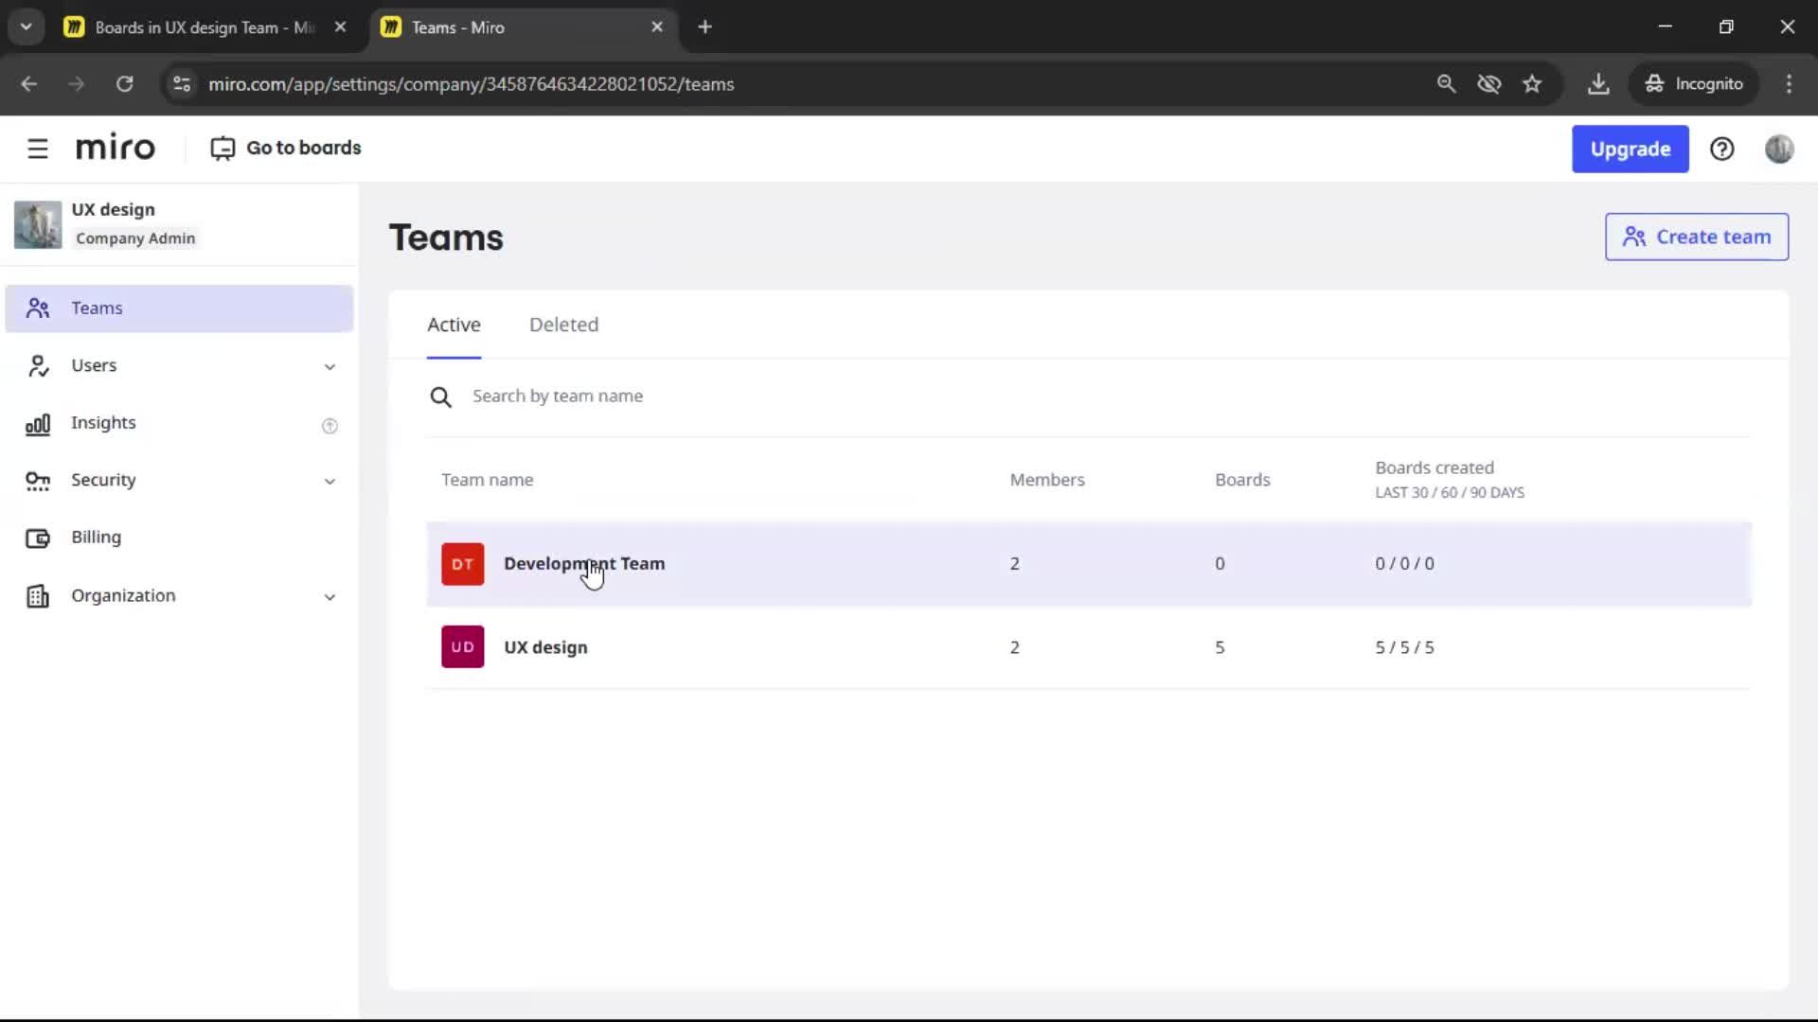Open the tab search dropdown arrow
Screen dimensions: 1818x1022
[27, 26]
